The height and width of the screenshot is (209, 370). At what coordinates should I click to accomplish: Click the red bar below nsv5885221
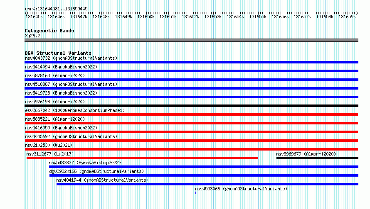pyautogui.click(x=191, y=123)
